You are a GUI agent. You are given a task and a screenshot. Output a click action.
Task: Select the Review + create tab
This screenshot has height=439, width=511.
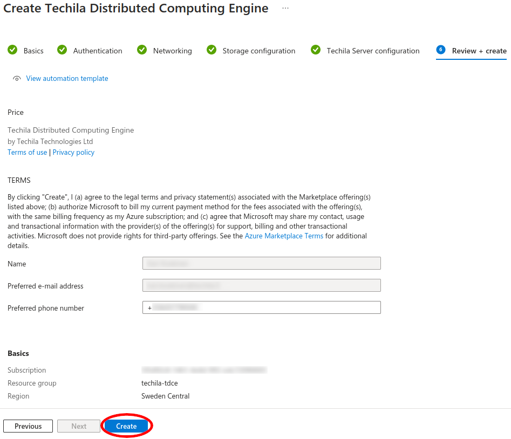(x=479, y=51)
